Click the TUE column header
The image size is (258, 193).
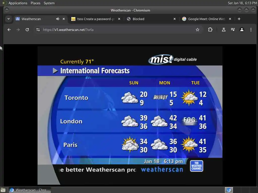click(195, 83)
